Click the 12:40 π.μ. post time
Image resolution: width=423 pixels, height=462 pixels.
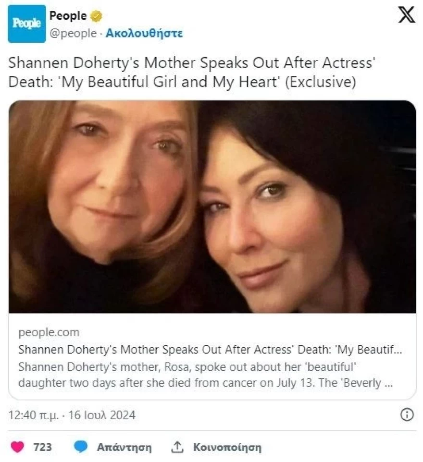[34, 415]
